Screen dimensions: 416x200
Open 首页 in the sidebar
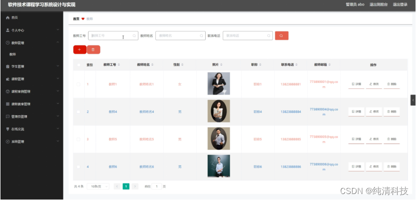click(32, 17)
